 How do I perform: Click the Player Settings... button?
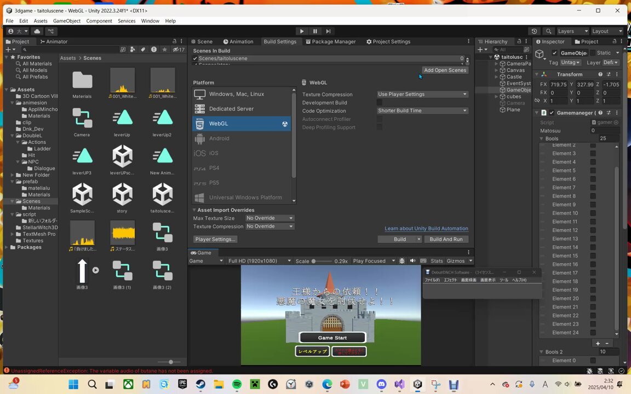pyautogui.click(x=215, y=239)
